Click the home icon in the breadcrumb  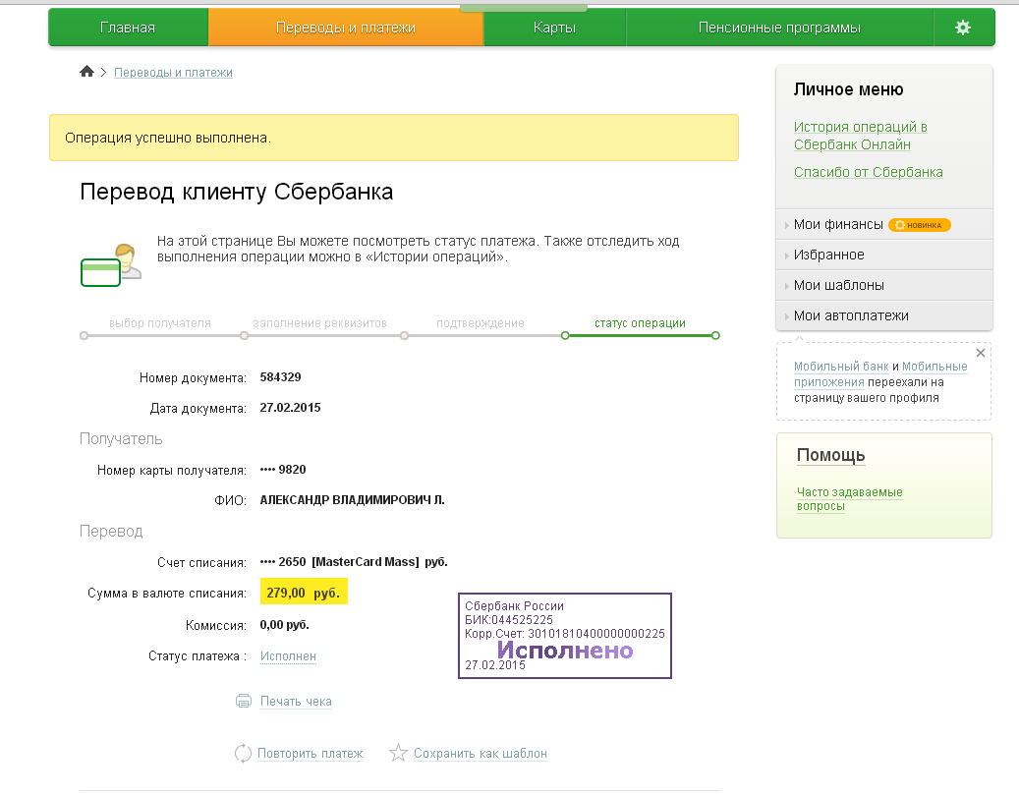[86, 71]
